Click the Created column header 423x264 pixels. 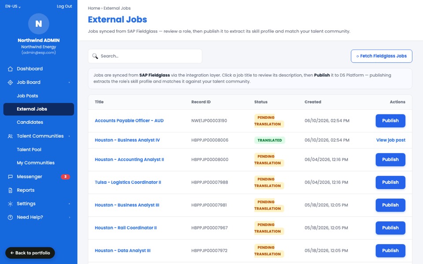click(x=313, y=102)
